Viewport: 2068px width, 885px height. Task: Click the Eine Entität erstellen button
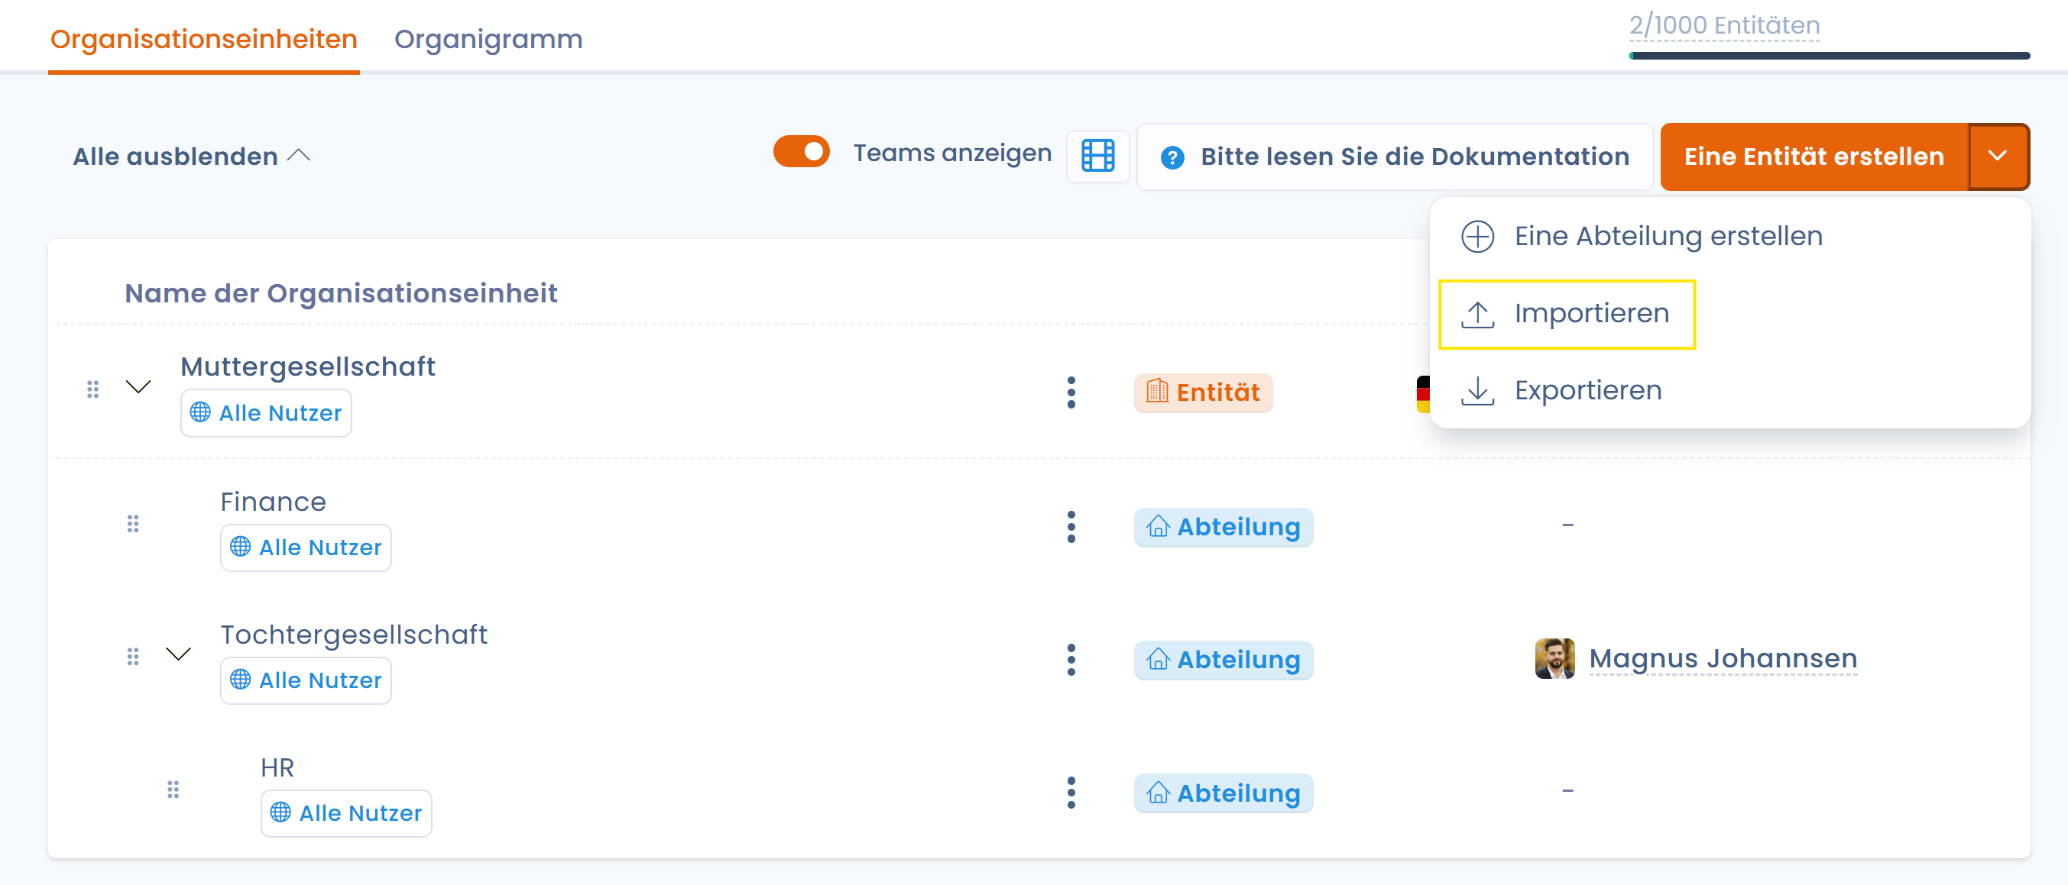1814,157
